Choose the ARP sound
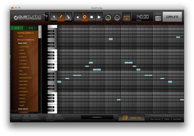 tap(21, 71)
